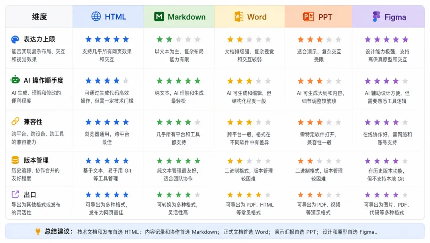Click the Word star rating in 出口 row
Image resolution: width=430 pixels, height=243 pixels.
[x=249, y=195]
